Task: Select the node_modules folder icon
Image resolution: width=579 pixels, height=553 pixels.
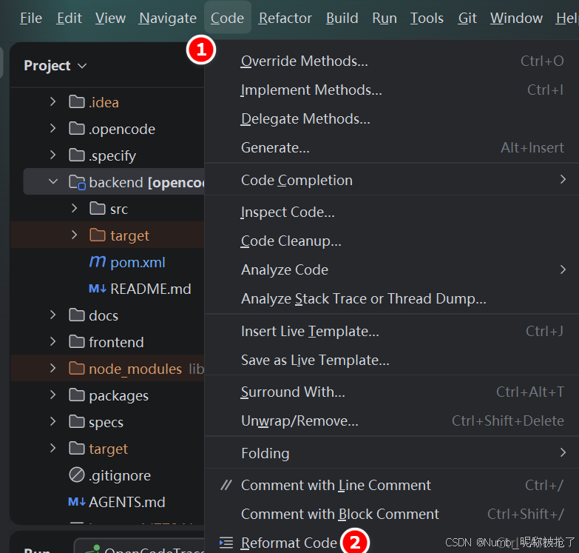Action: [x=77, y=368]
